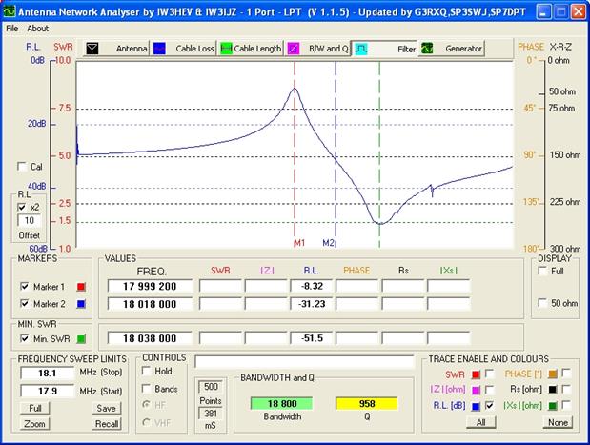Switch to Cable Loss mode
The height and width of the screenshot is (445, 590).
tap(159, 48)
